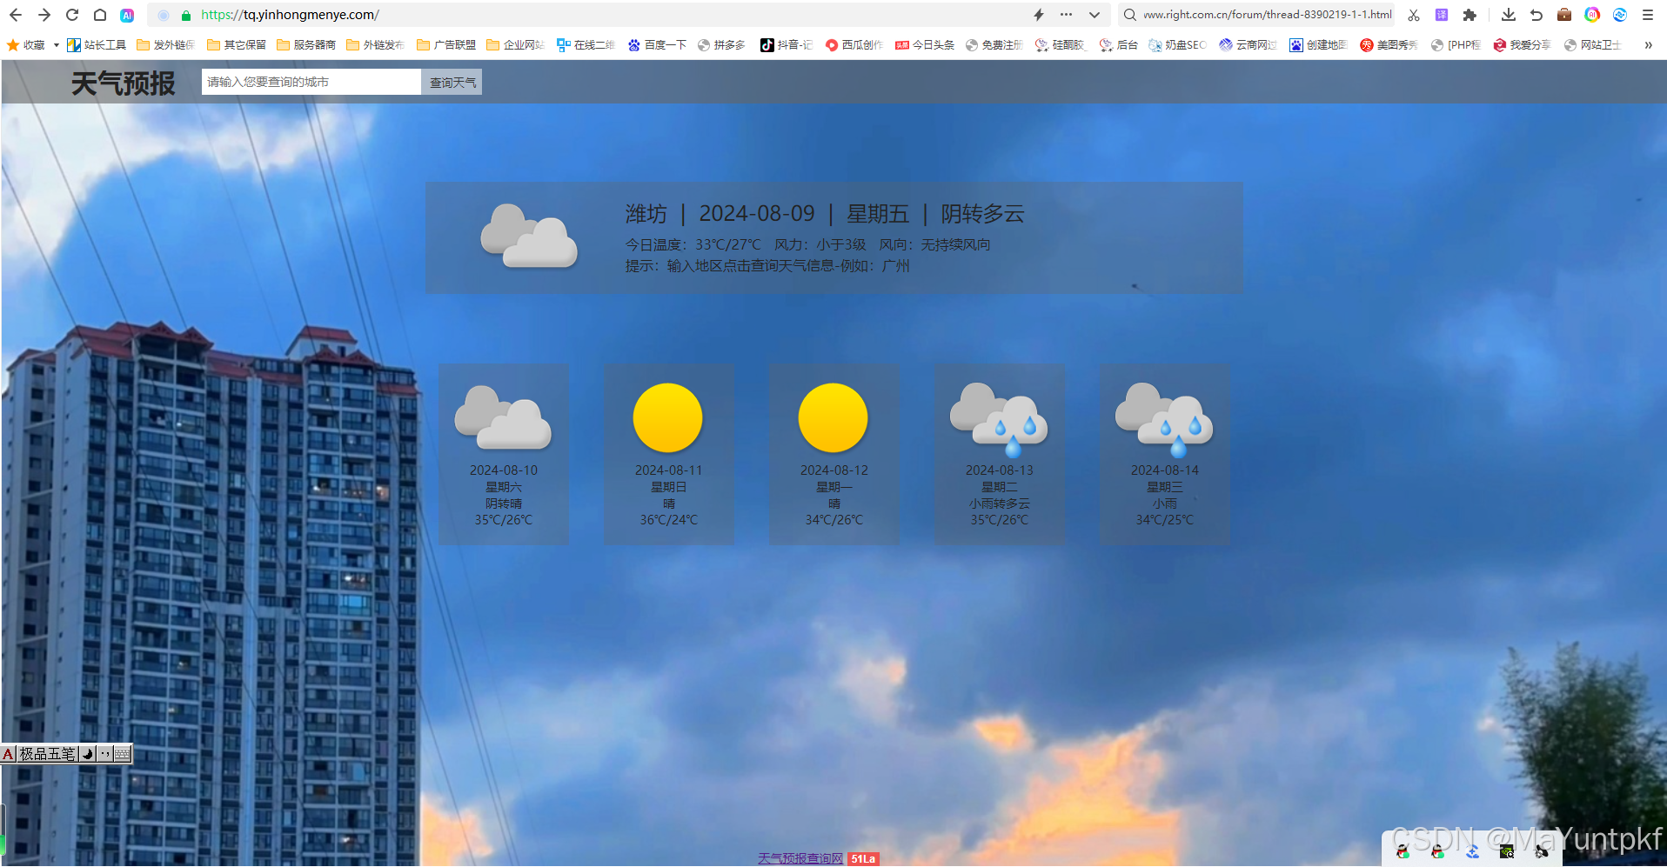Open the 站长工具 bookmark

pos(97,45)
